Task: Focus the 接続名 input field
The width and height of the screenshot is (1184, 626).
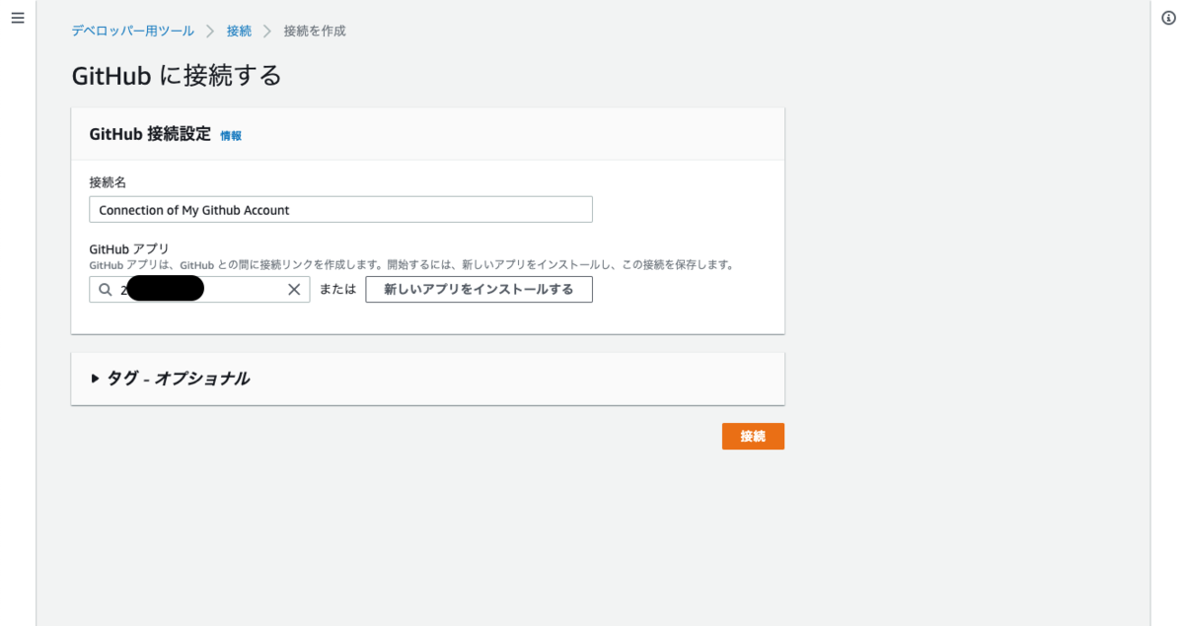Action: pos(340,210)
